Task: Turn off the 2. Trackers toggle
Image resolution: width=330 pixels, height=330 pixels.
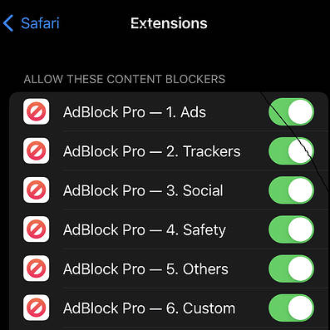Action: (291, 151)
